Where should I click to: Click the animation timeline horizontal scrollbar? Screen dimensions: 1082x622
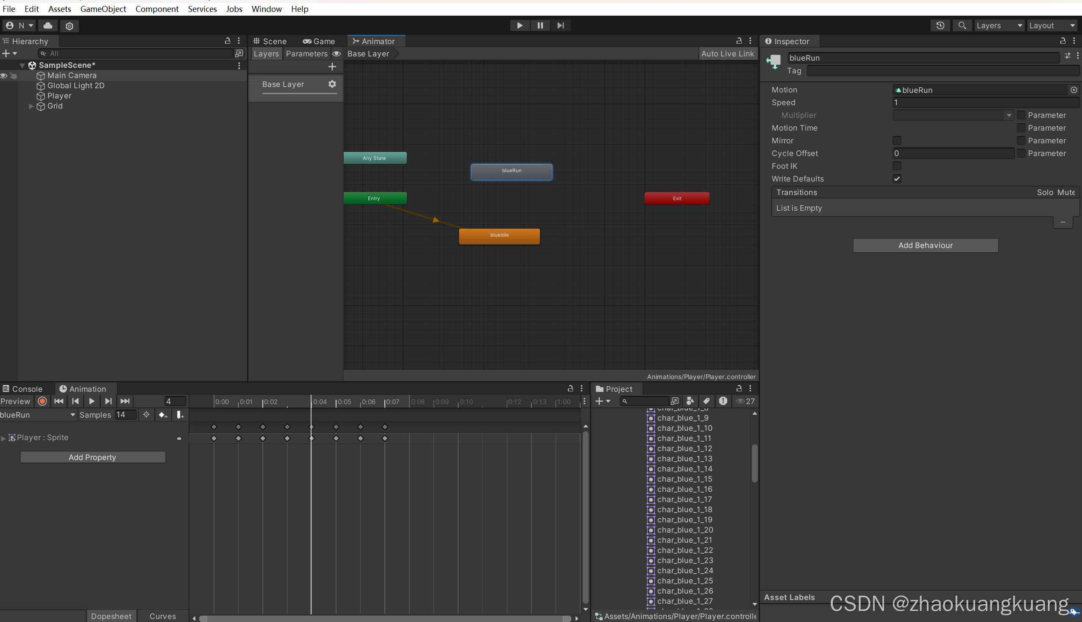click(384, 618)
